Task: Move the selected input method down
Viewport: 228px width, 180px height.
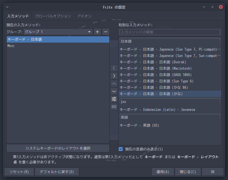Action: pos(114,91)
